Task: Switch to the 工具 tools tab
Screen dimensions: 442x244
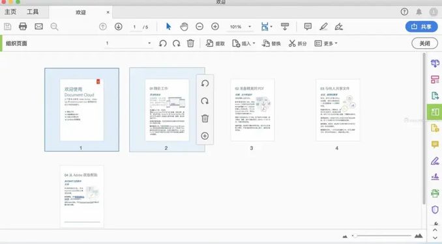Action: [x=33, y=12]
